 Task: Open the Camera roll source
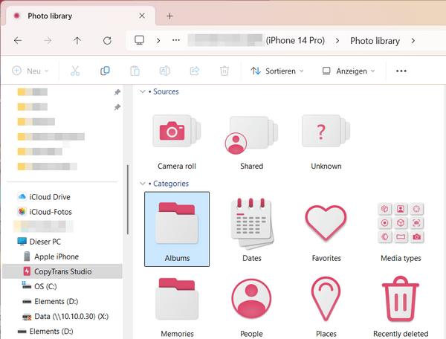click(177, 142)
